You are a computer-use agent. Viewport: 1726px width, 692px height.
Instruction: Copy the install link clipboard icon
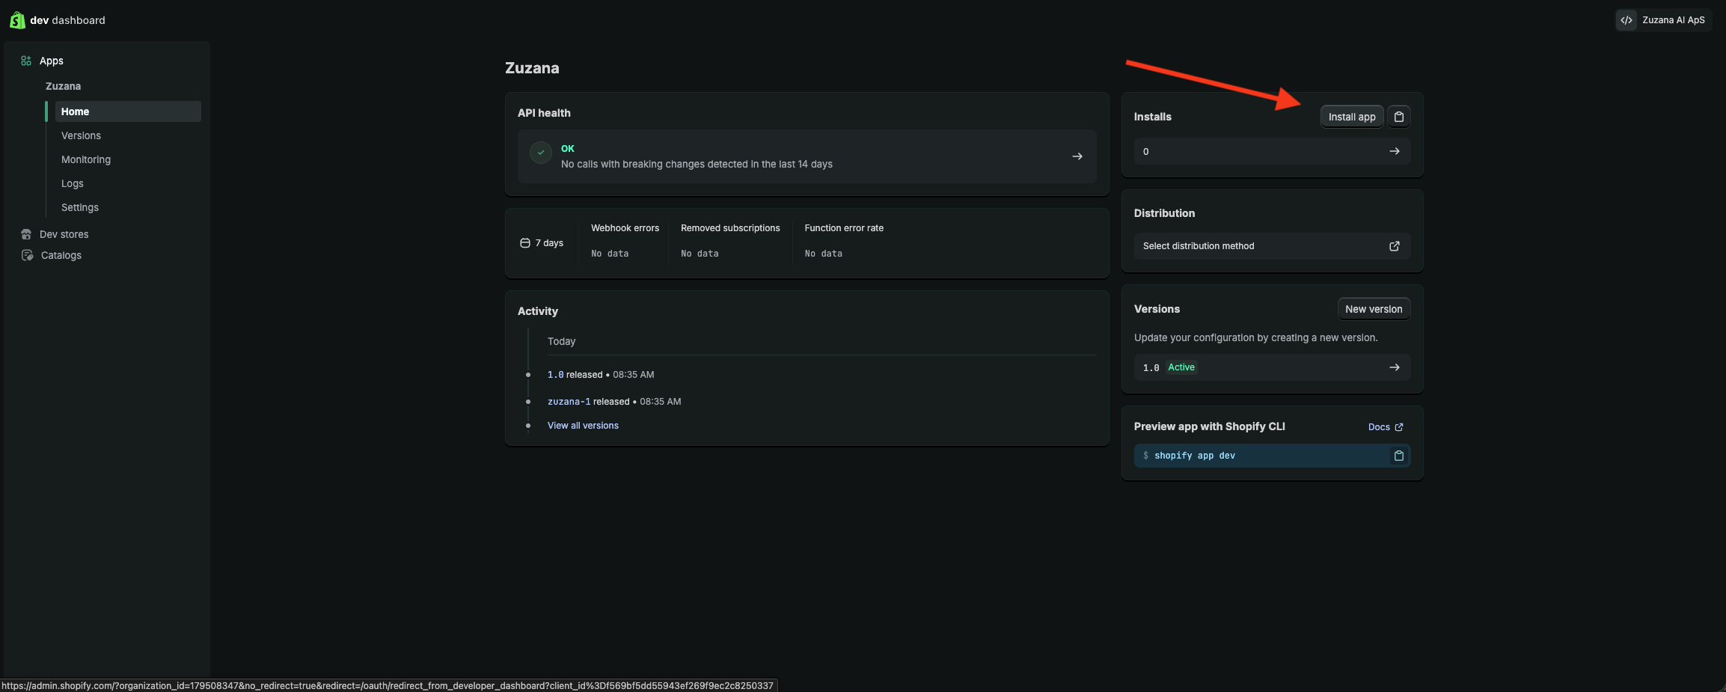[x=1398, y=117]
